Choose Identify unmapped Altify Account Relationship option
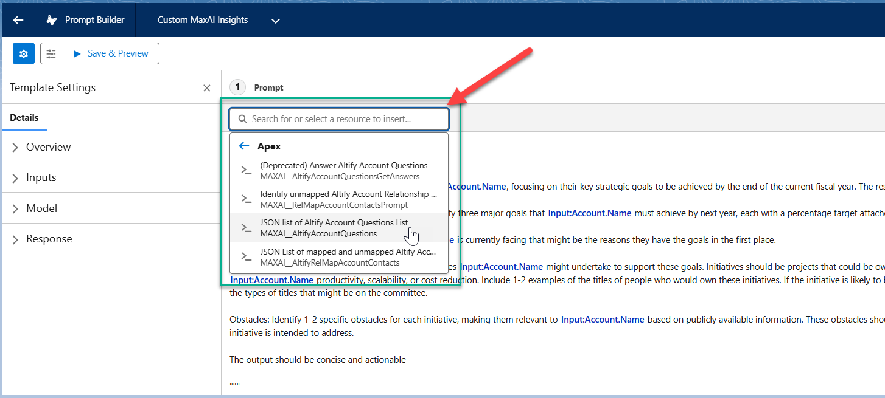The width and height of the screenshot is (885, 398). pos(348,199)
